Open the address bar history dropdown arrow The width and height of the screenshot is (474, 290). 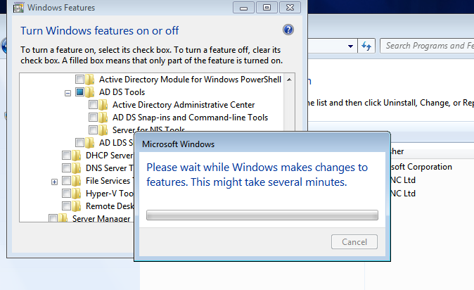[350, 46]
